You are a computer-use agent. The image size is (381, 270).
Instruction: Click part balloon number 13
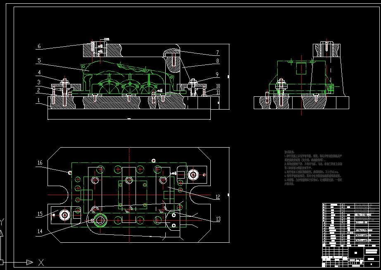click(x=218, y=219)
